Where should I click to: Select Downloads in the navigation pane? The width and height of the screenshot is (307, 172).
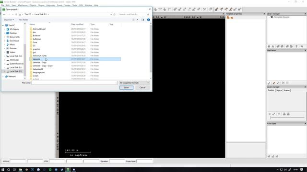coord(14,41)
